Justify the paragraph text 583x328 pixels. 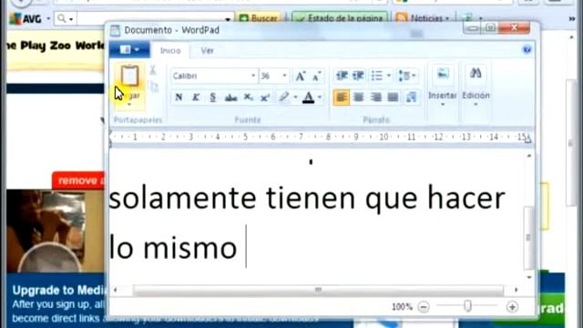tap(393, 97)
